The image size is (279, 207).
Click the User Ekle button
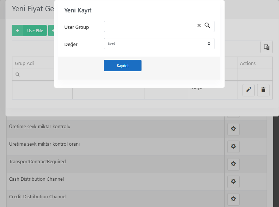[x=29, y=30]
